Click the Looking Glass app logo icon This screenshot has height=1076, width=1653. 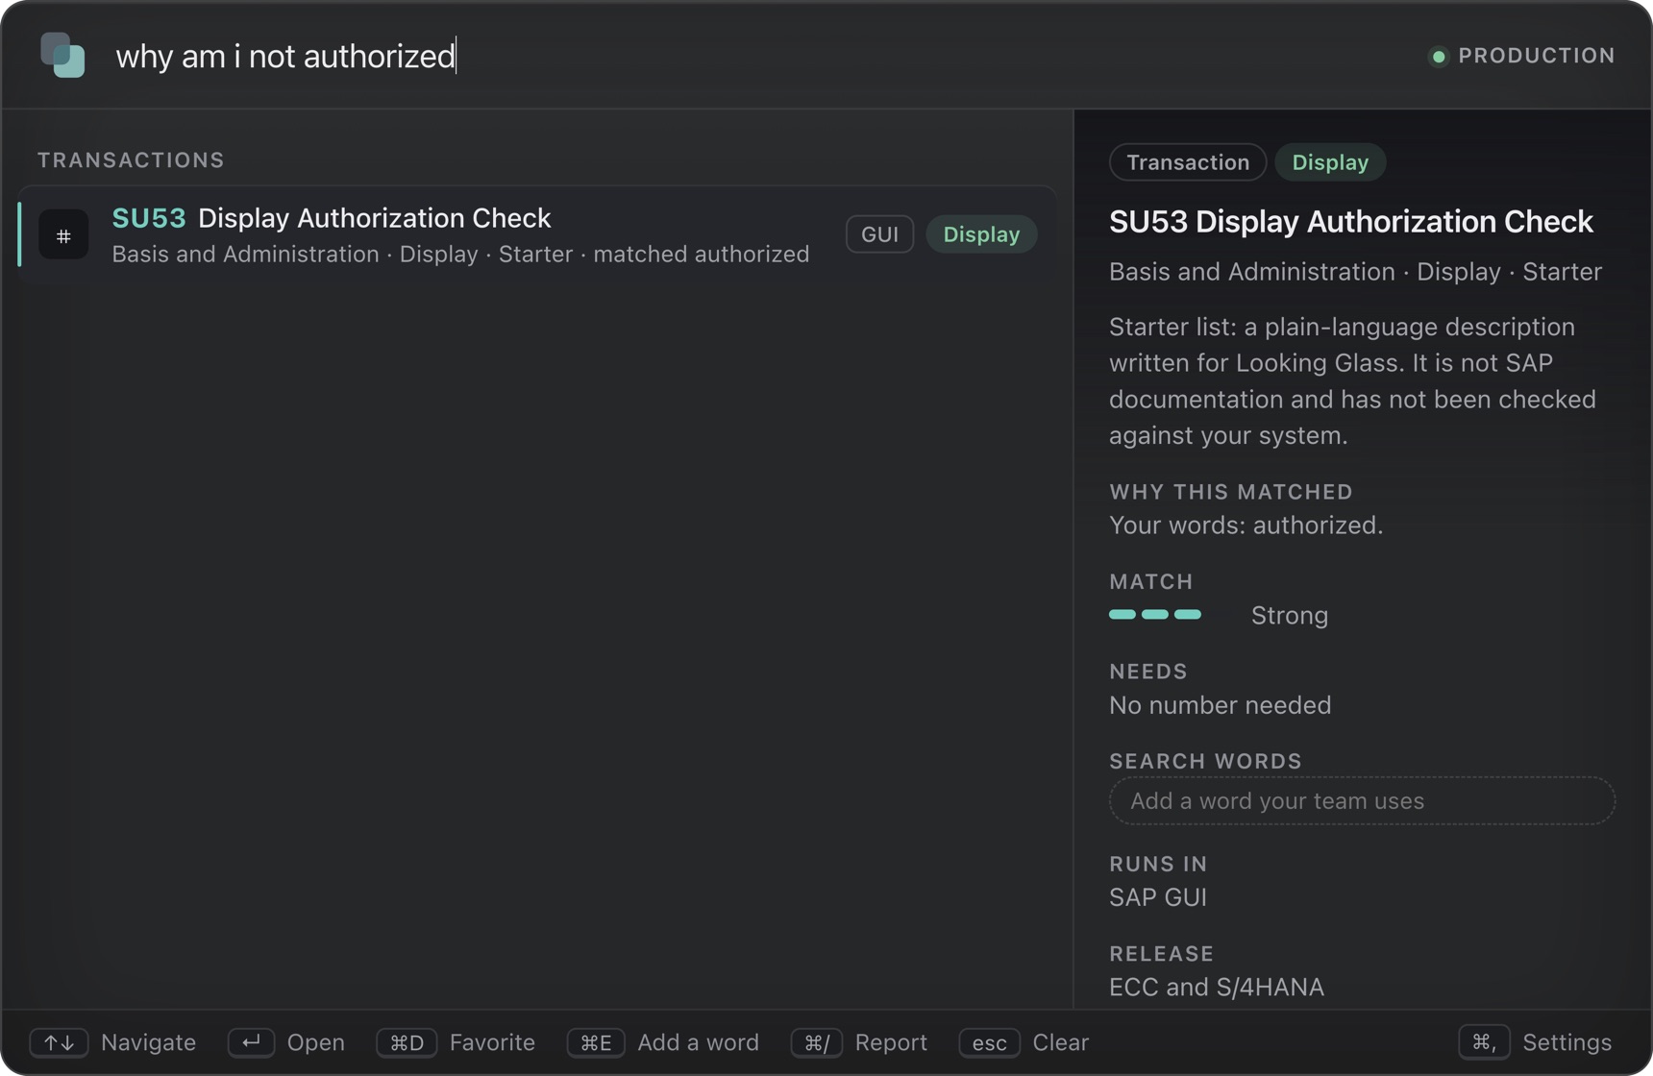62,55
